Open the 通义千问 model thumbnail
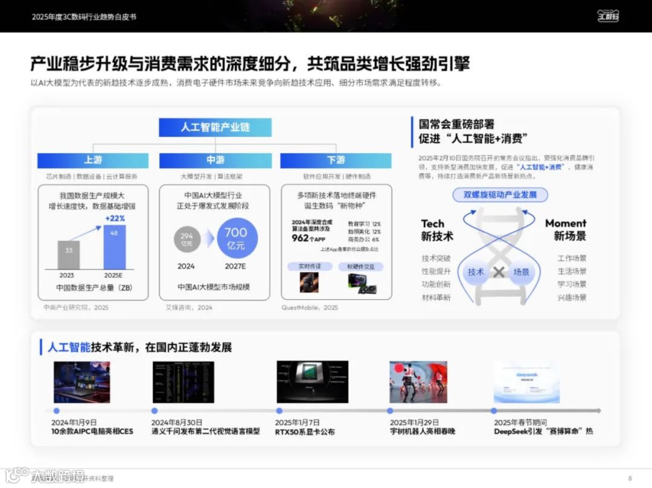This screenshot has height=488, width=652. click(x=184, y=382)
